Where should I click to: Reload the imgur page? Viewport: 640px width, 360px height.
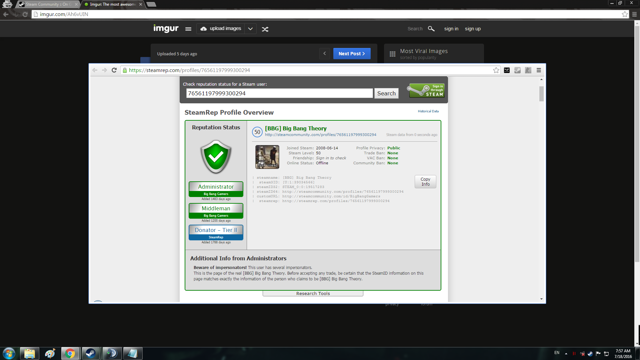click(25, 14)
